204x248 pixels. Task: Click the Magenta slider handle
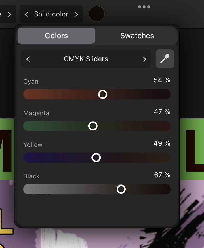click(x=93, y=126)
